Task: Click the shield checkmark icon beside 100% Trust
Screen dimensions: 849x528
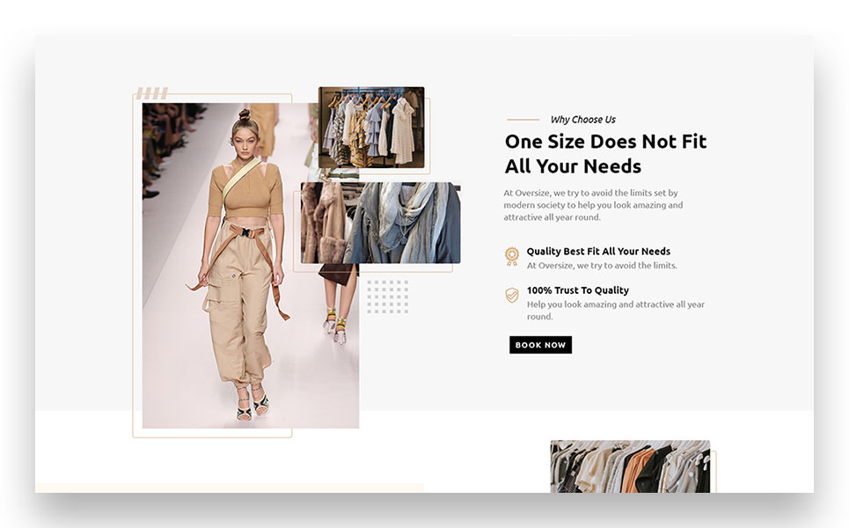Action: pyautogui.click(x=512, y=295)
